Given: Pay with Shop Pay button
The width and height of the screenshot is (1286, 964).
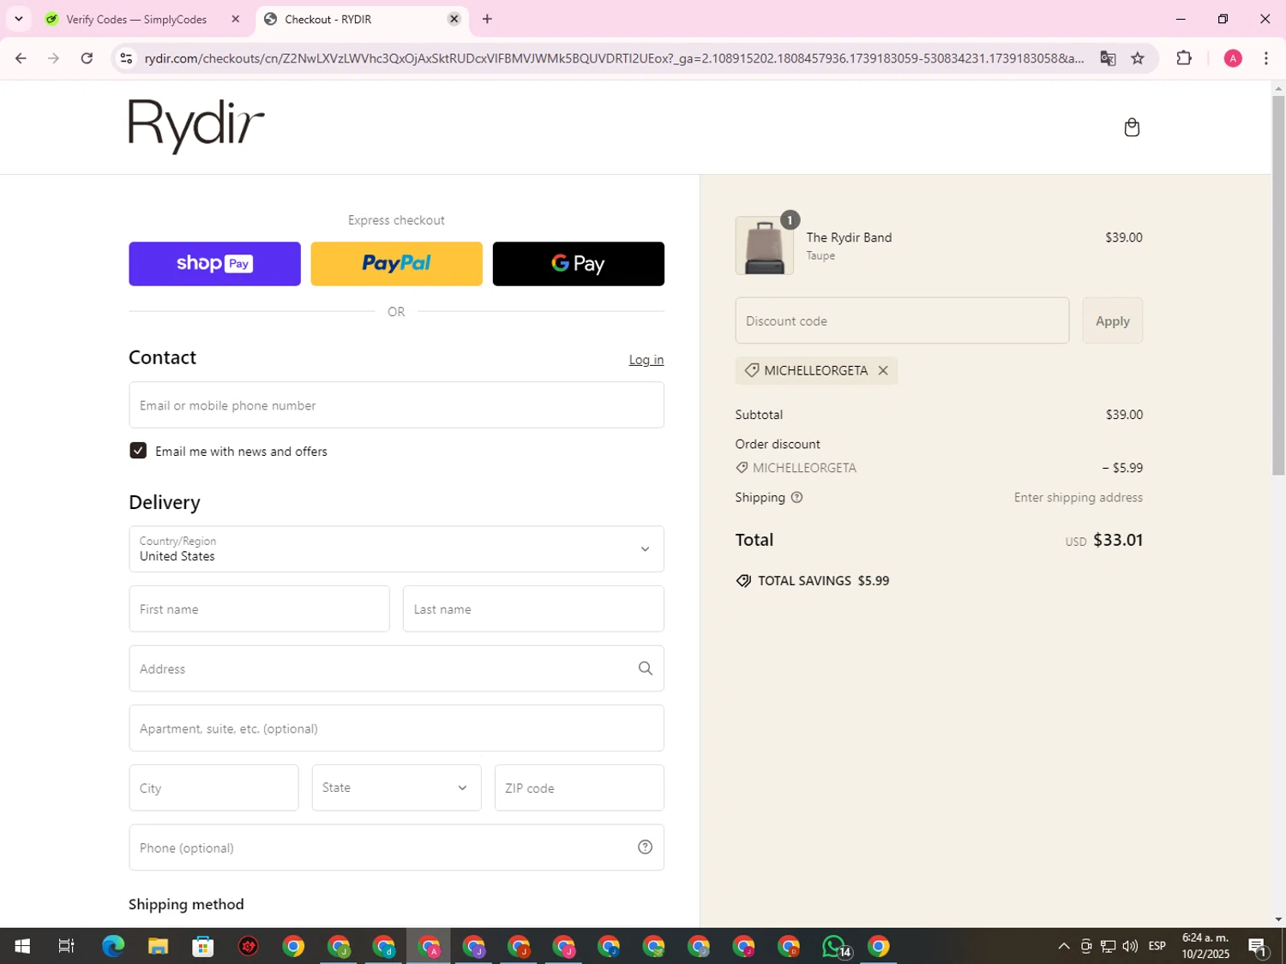Looking at the screenshot, I should (214, 264).
